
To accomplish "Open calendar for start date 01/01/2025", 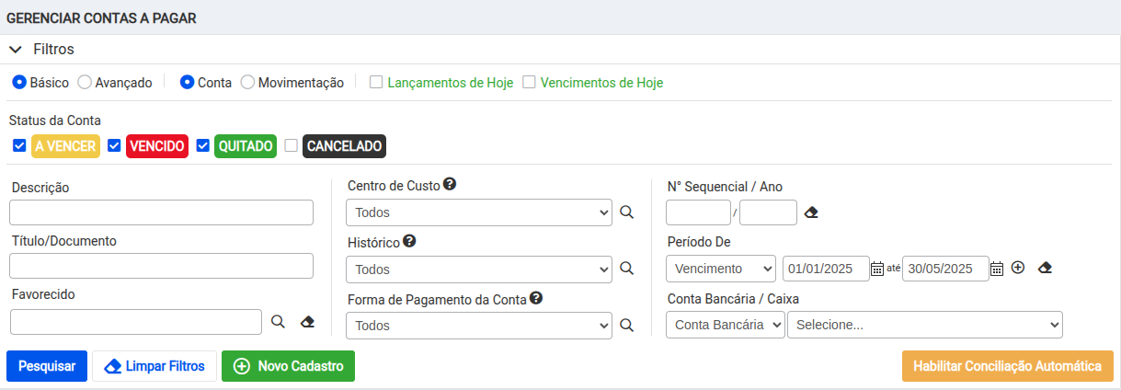I will pyautogui.click(x=877, y=269).
